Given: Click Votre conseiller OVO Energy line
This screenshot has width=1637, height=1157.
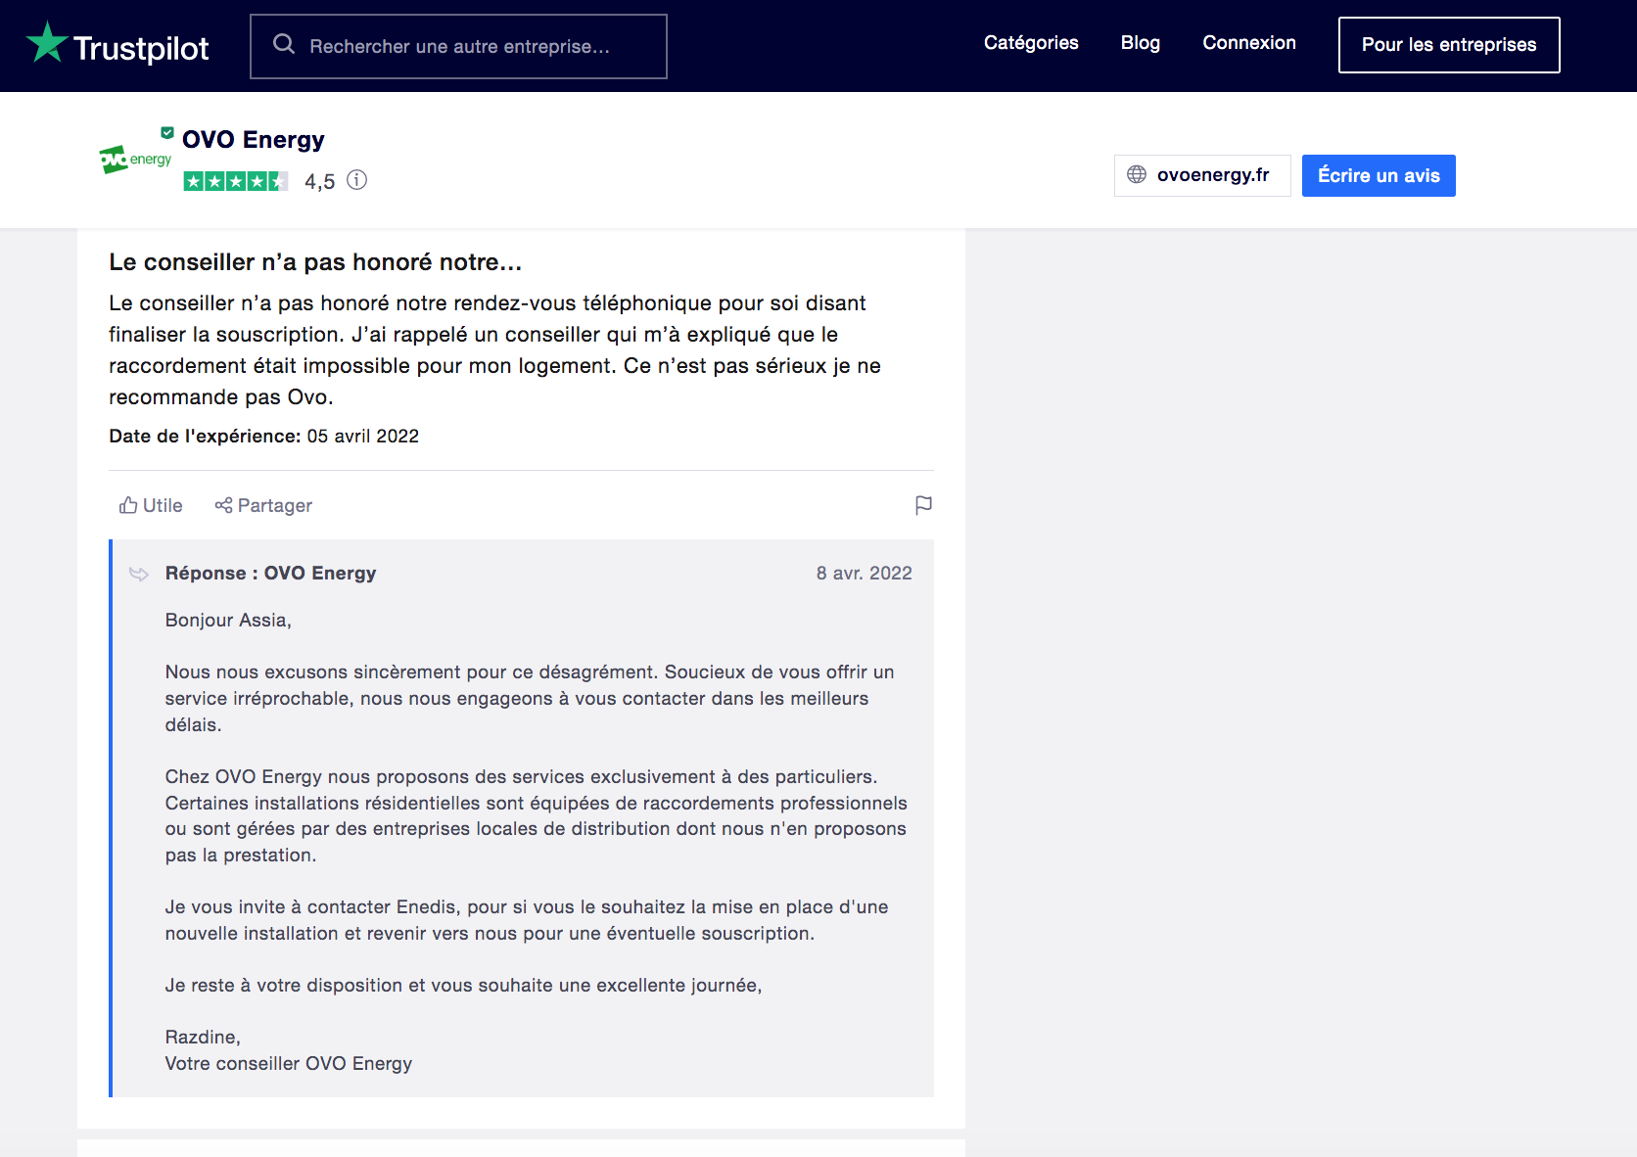Looking at the screenshot, I should [x=289, y=1063].
